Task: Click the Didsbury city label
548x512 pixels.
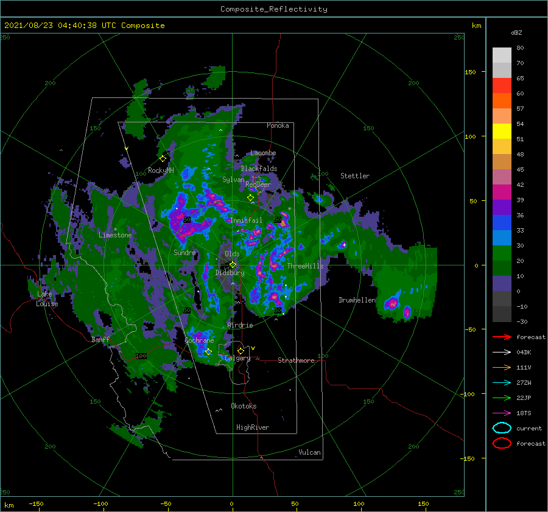Action: (230, 273)
